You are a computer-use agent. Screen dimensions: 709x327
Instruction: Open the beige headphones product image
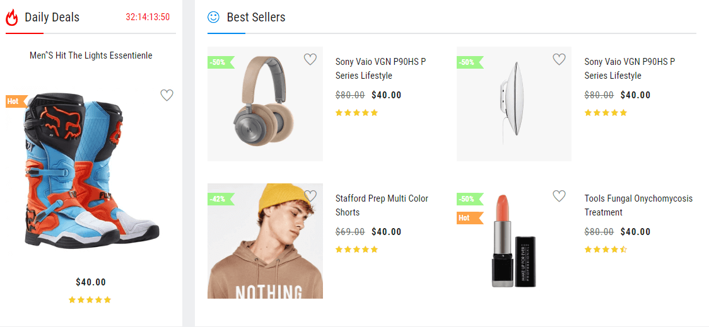coord(265,104)
